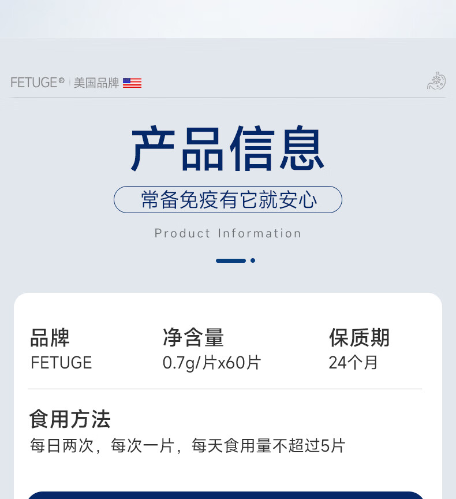The image size is (456, 499).
Task: Select the 美国品牌 label in header
Action: (x=96, y=83)
